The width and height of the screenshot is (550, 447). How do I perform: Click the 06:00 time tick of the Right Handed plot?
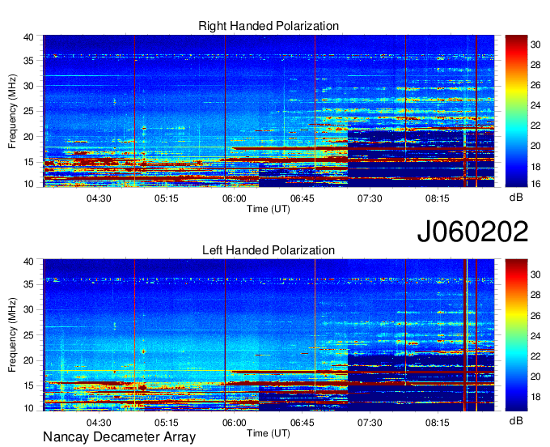point(235,198)
